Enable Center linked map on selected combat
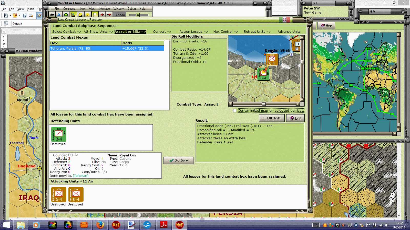The image size is (410, 230). tap(234, 111)
